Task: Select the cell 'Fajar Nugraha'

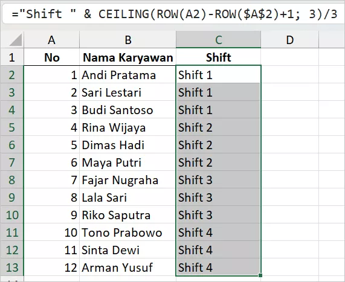Action: (127, 180)
